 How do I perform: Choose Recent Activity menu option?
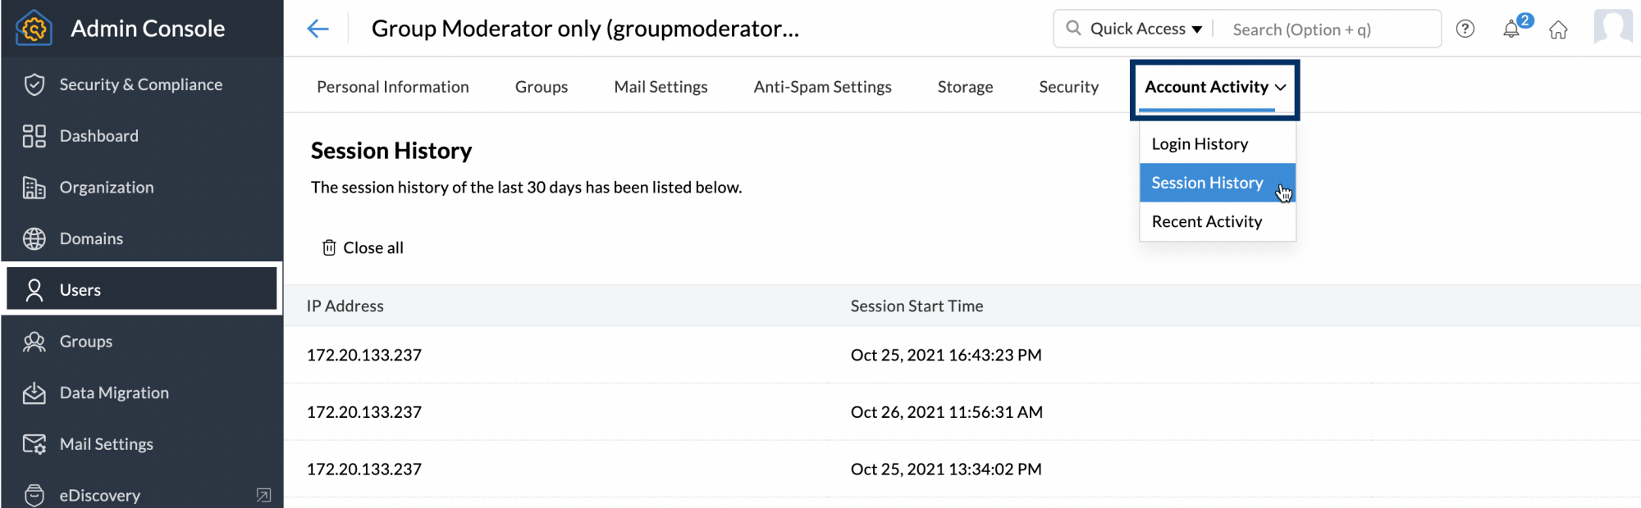[1206, 221]
